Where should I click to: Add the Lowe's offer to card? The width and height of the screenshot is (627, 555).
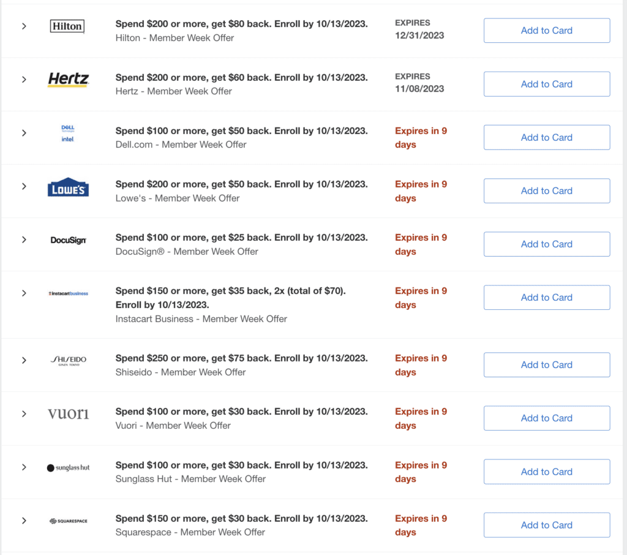546,191
